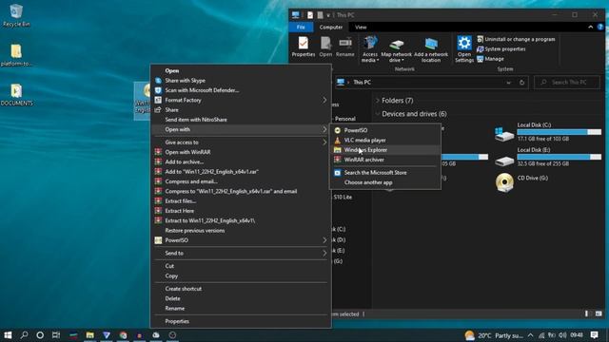Screen dimensions: 609x342
Task: Click Open in the context menu
Action: 241,70
